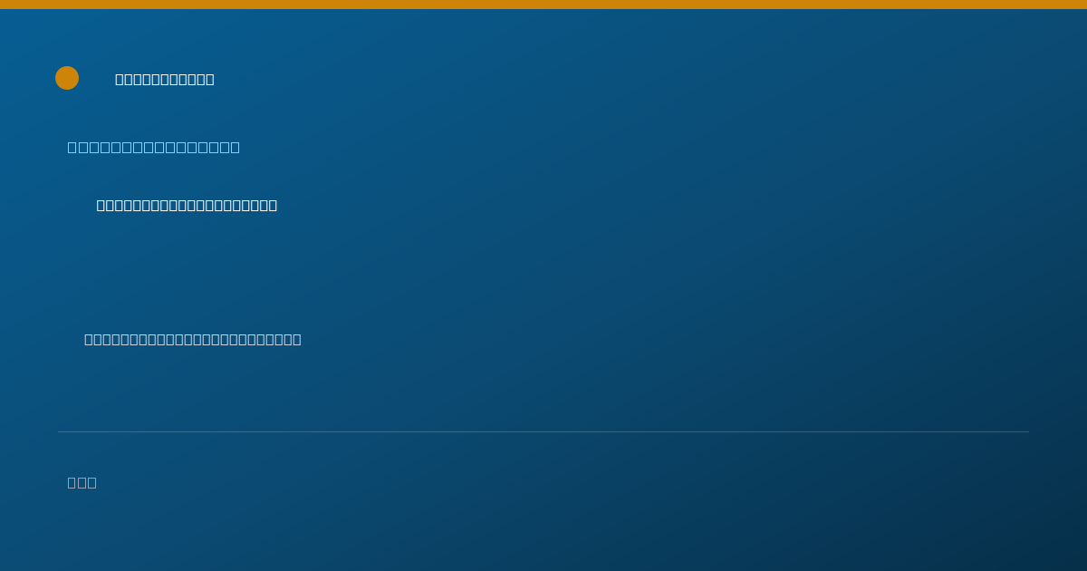Image resolution: width=1087 pixels, height=571 pixels.
Task: Click the faded description text line
Action: click(x=193, y=339)
